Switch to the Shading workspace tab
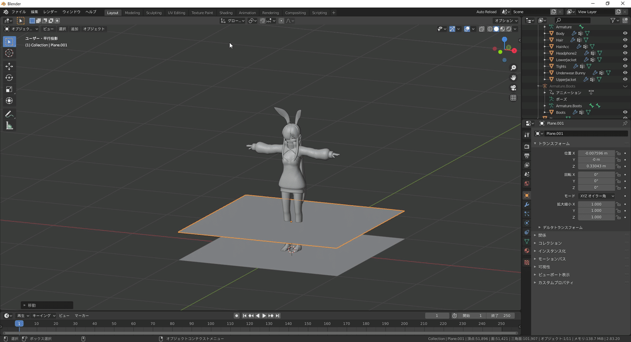 (226, 13)
